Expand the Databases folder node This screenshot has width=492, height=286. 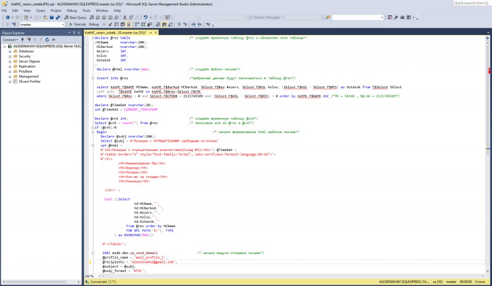point(10,51)
